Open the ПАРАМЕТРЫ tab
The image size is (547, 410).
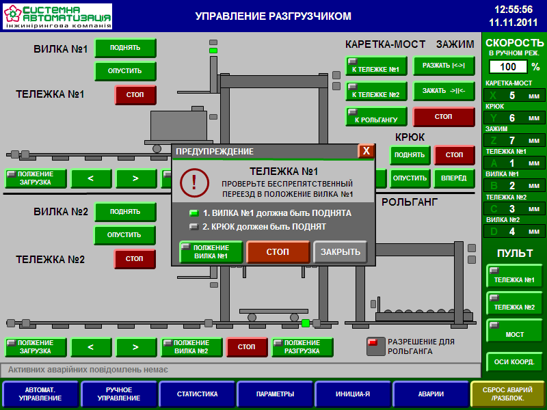[x=275, y=394]
